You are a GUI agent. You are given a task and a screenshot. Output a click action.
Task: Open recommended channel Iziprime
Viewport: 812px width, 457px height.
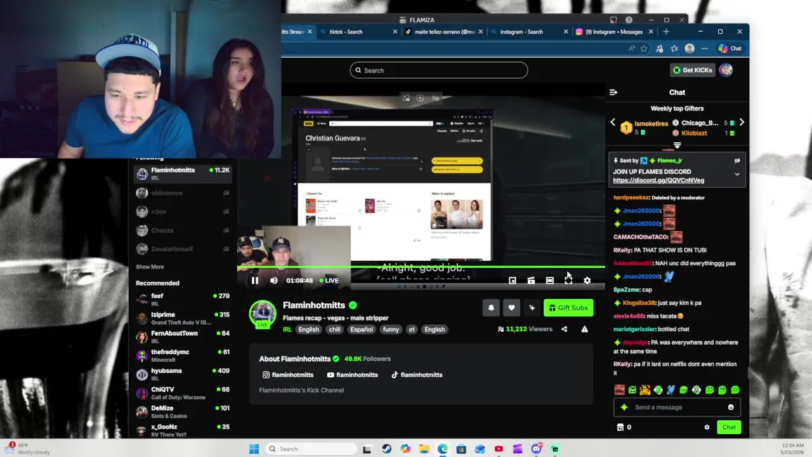[x=183, y=319]
